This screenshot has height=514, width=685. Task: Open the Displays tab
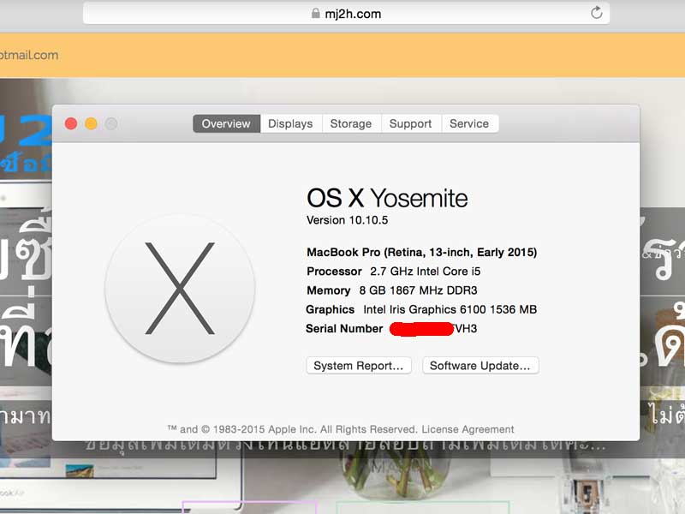click(x=290, y=123)
